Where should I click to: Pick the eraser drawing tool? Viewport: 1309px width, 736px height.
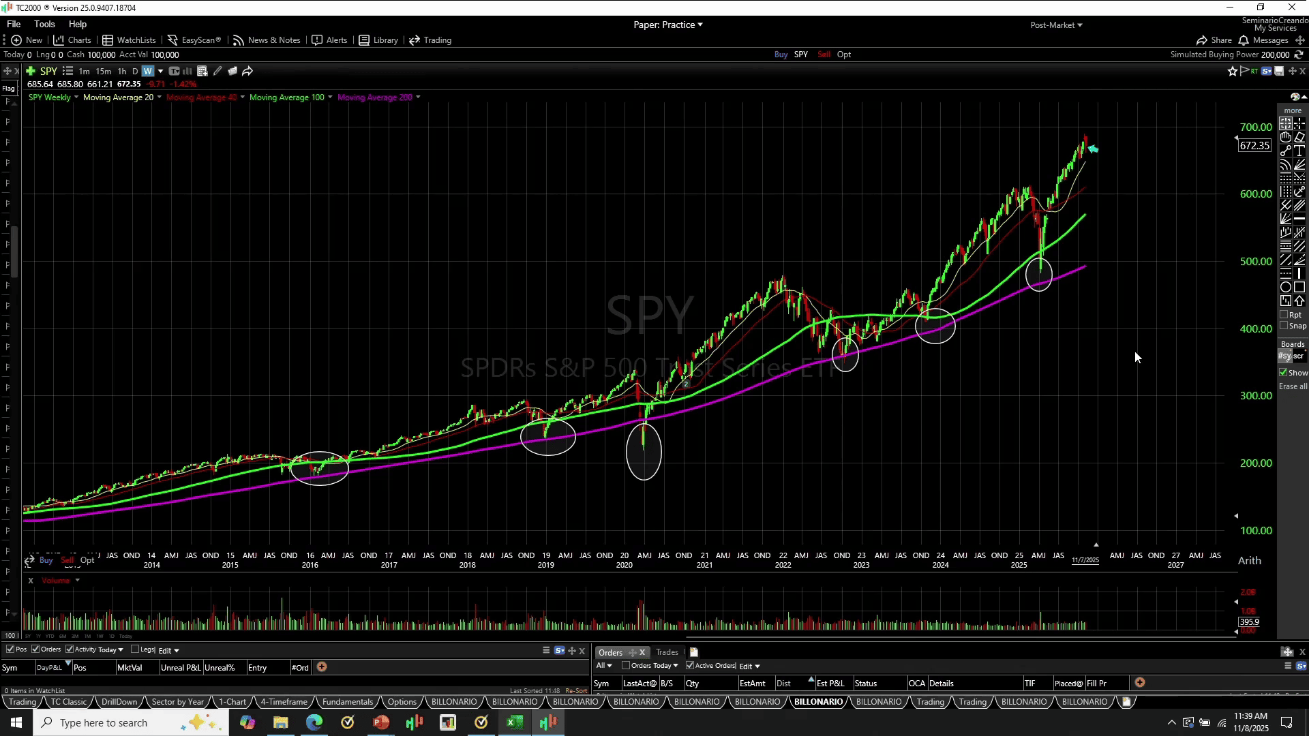click(x=1299, y=137)
